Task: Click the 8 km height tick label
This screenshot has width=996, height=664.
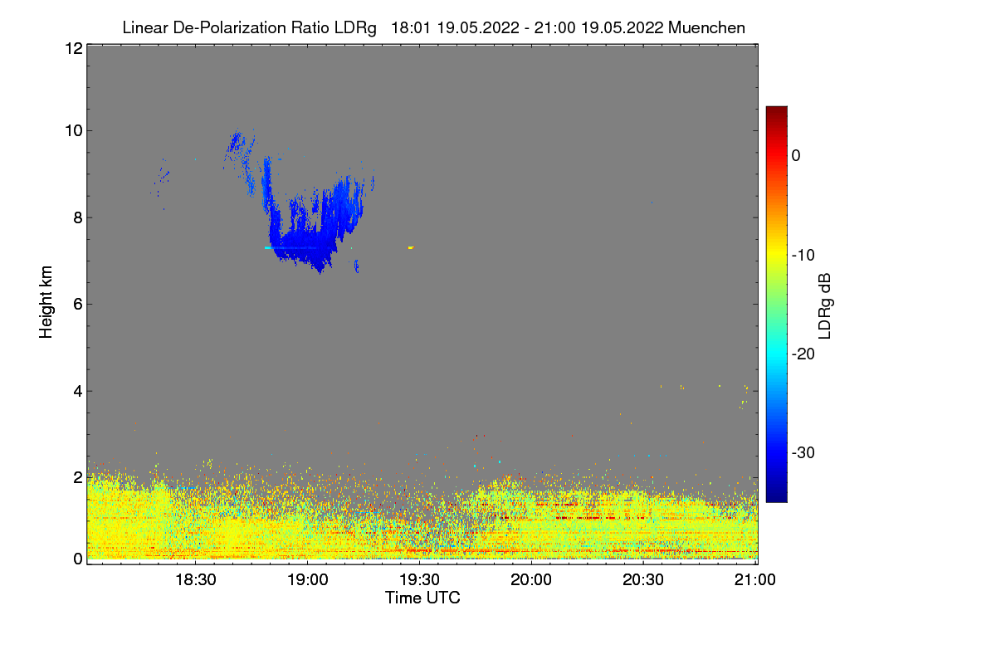Action: tap(76, 217)
